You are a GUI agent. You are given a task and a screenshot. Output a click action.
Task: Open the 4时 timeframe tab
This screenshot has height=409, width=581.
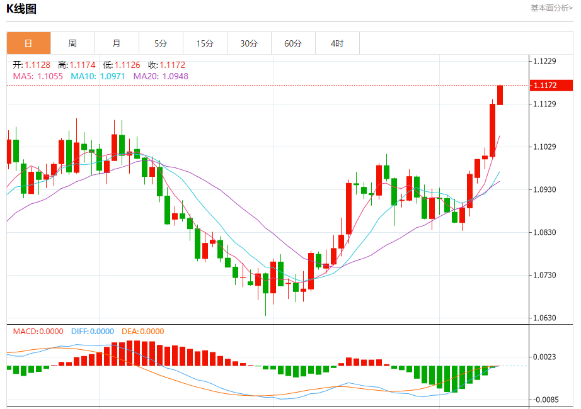337,43
